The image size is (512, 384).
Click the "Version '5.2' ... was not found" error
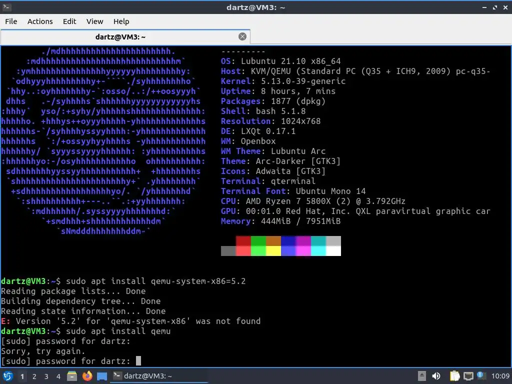pos(131,321)
